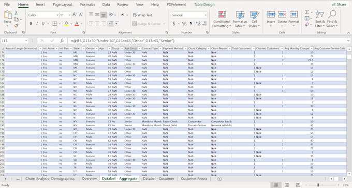Image resolution: width=352 pixels, height=188 pixels.
Task: Align text right in cell
Action: point(104,24)
